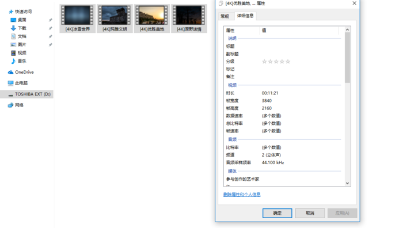Viewport: 403px width, 228px height.
Task: Select the TOSHIBA EXT (D:) drive
Action: click(x=26, y=94)
